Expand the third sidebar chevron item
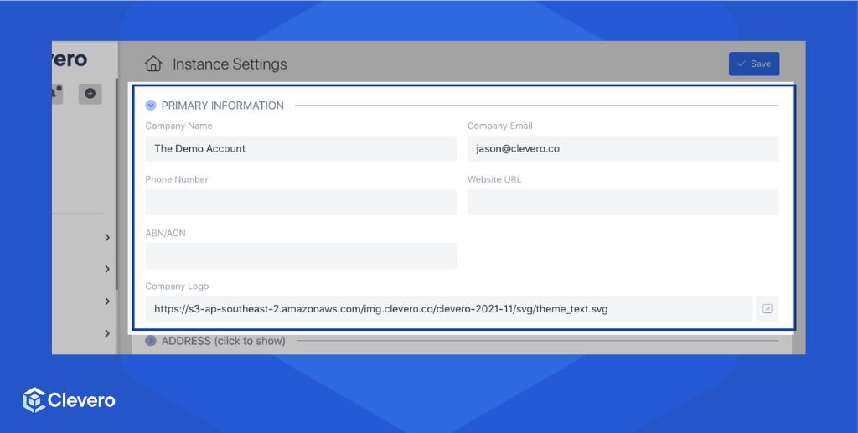The width and height of the screenshot is (858, 433). (107, 302)
